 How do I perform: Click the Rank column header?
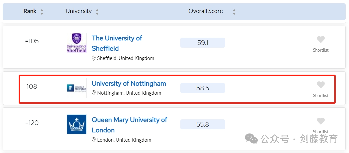[30, 11]
